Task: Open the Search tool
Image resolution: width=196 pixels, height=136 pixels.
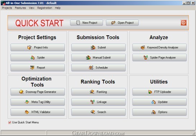Action: (98, 112)
